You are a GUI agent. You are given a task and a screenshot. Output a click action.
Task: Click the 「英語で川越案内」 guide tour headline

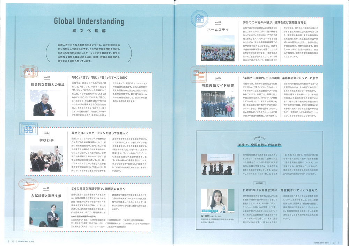[x=281, y=78]
